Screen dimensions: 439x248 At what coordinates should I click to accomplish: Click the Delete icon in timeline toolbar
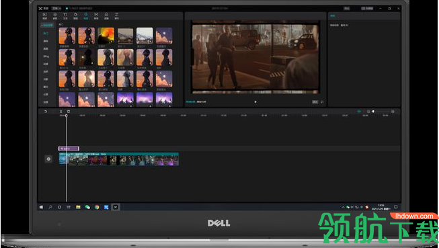[x=69, y=112]
